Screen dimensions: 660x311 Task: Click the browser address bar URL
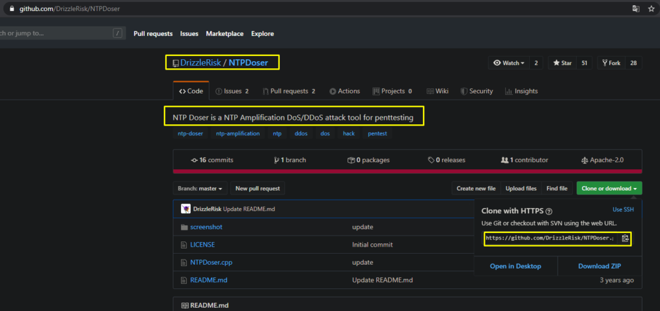[x=70, y=8]
